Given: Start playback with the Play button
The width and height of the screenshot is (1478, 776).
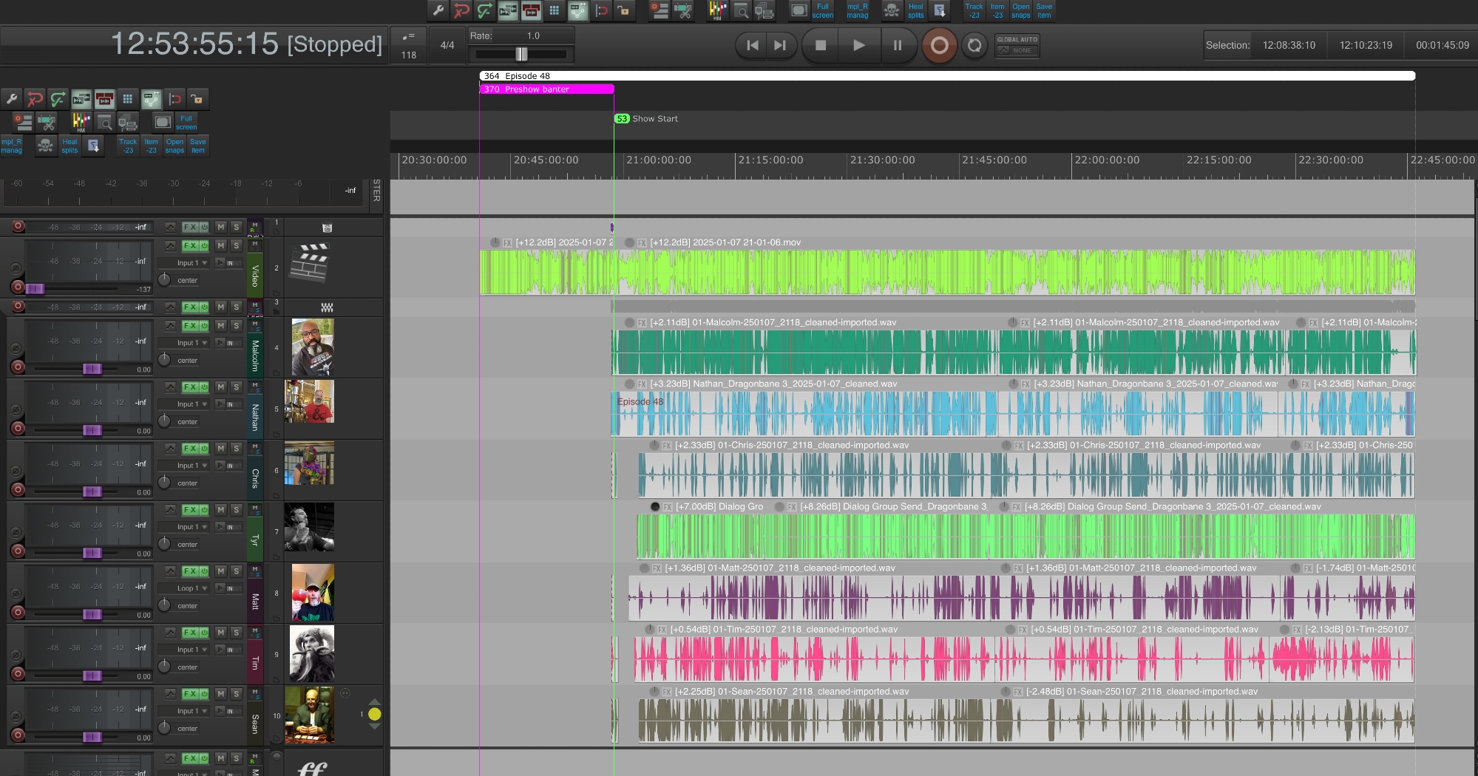Looking at the screenshot, I should pos(858,46).
